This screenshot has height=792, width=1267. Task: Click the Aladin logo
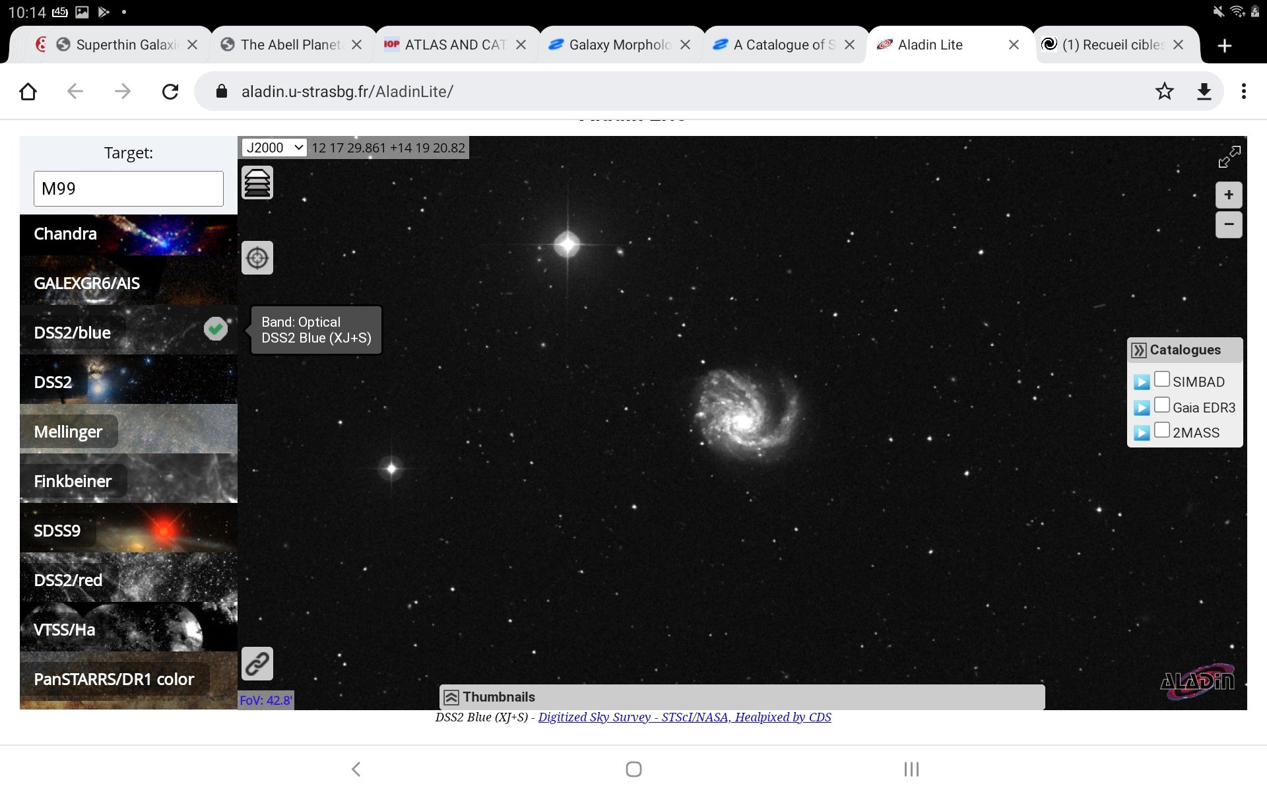pyautogui.click(x=1197, y=680)
